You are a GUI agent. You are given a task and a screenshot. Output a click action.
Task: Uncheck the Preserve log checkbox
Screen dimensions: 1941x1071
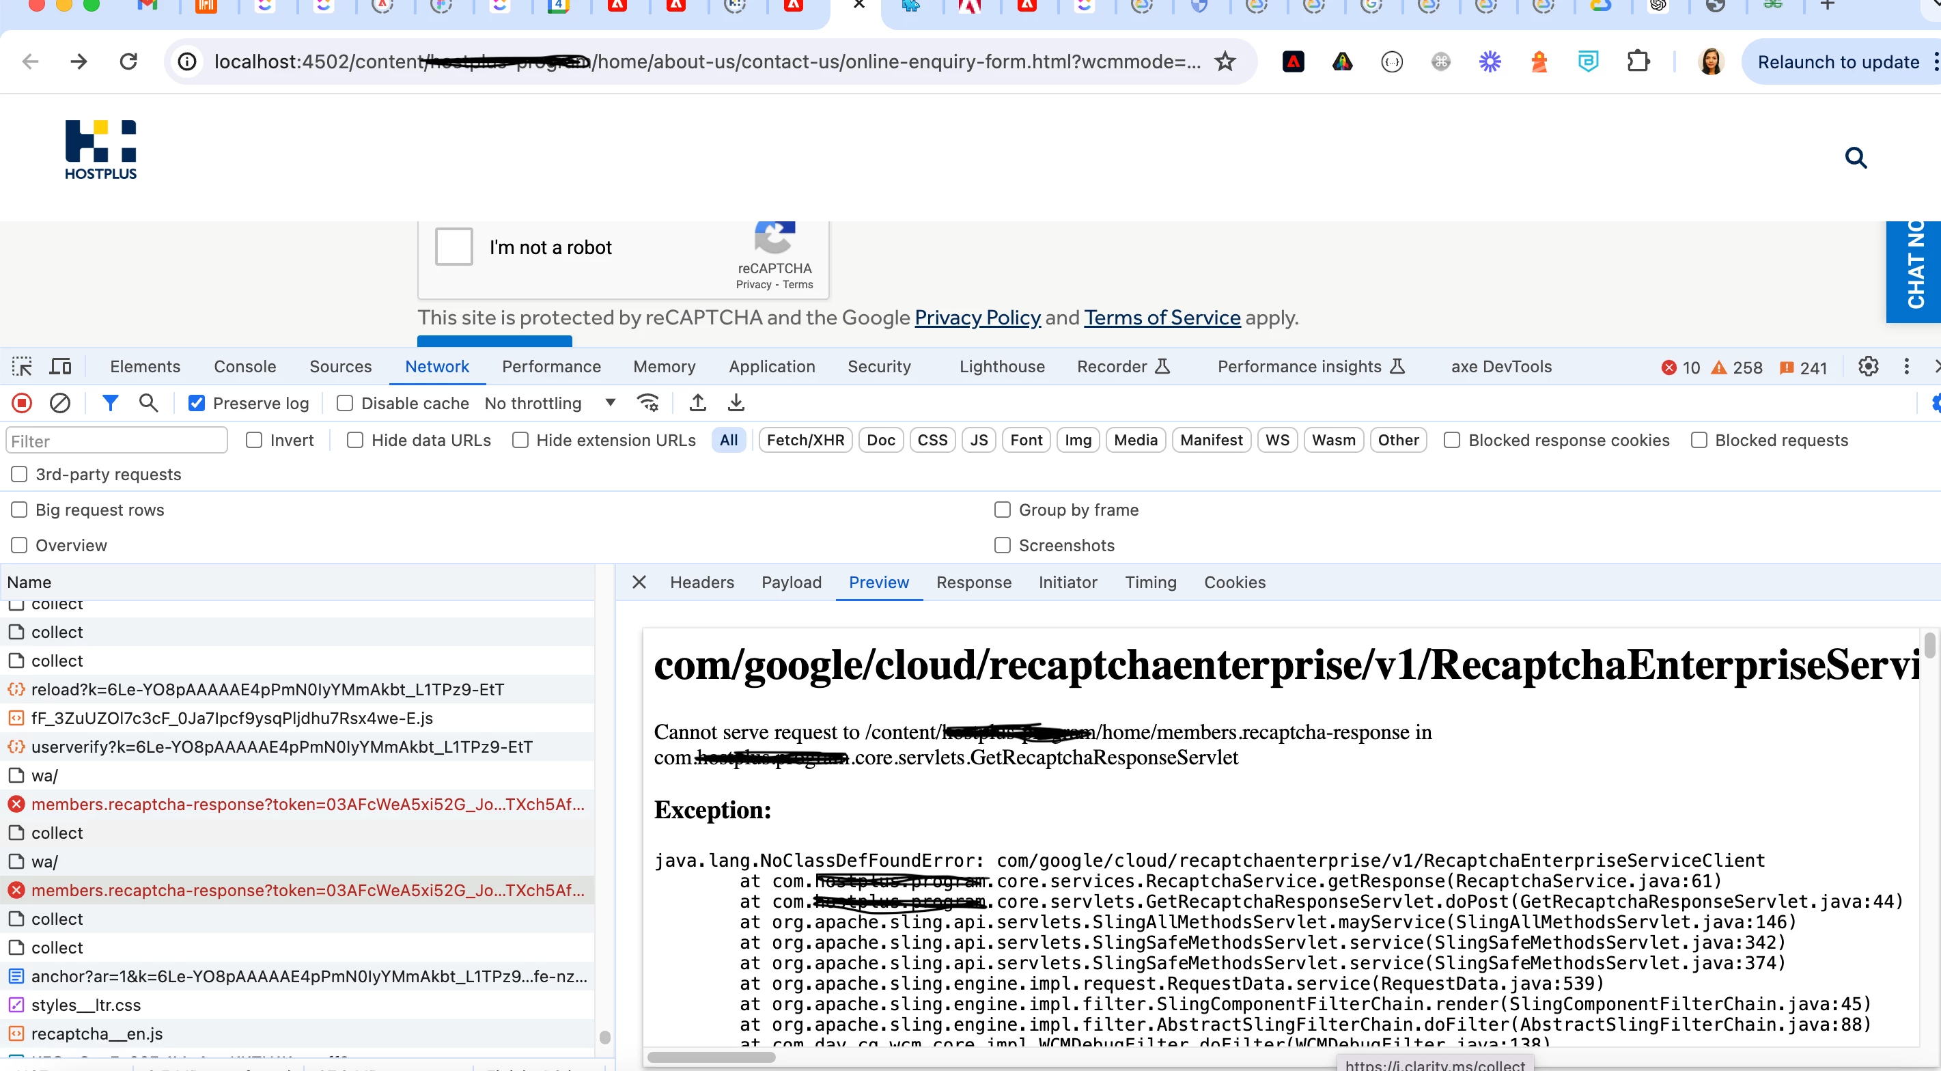(197, 403)
